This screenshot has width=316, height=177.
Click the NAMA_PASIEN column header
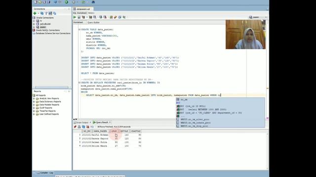(100, 131)
